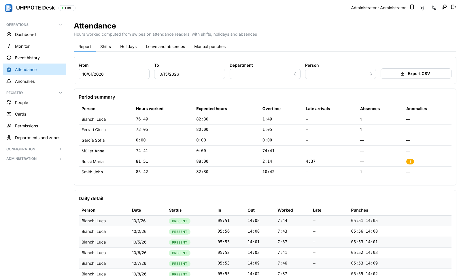
Task: Select the Report tab
Action: tap(85, 47)
